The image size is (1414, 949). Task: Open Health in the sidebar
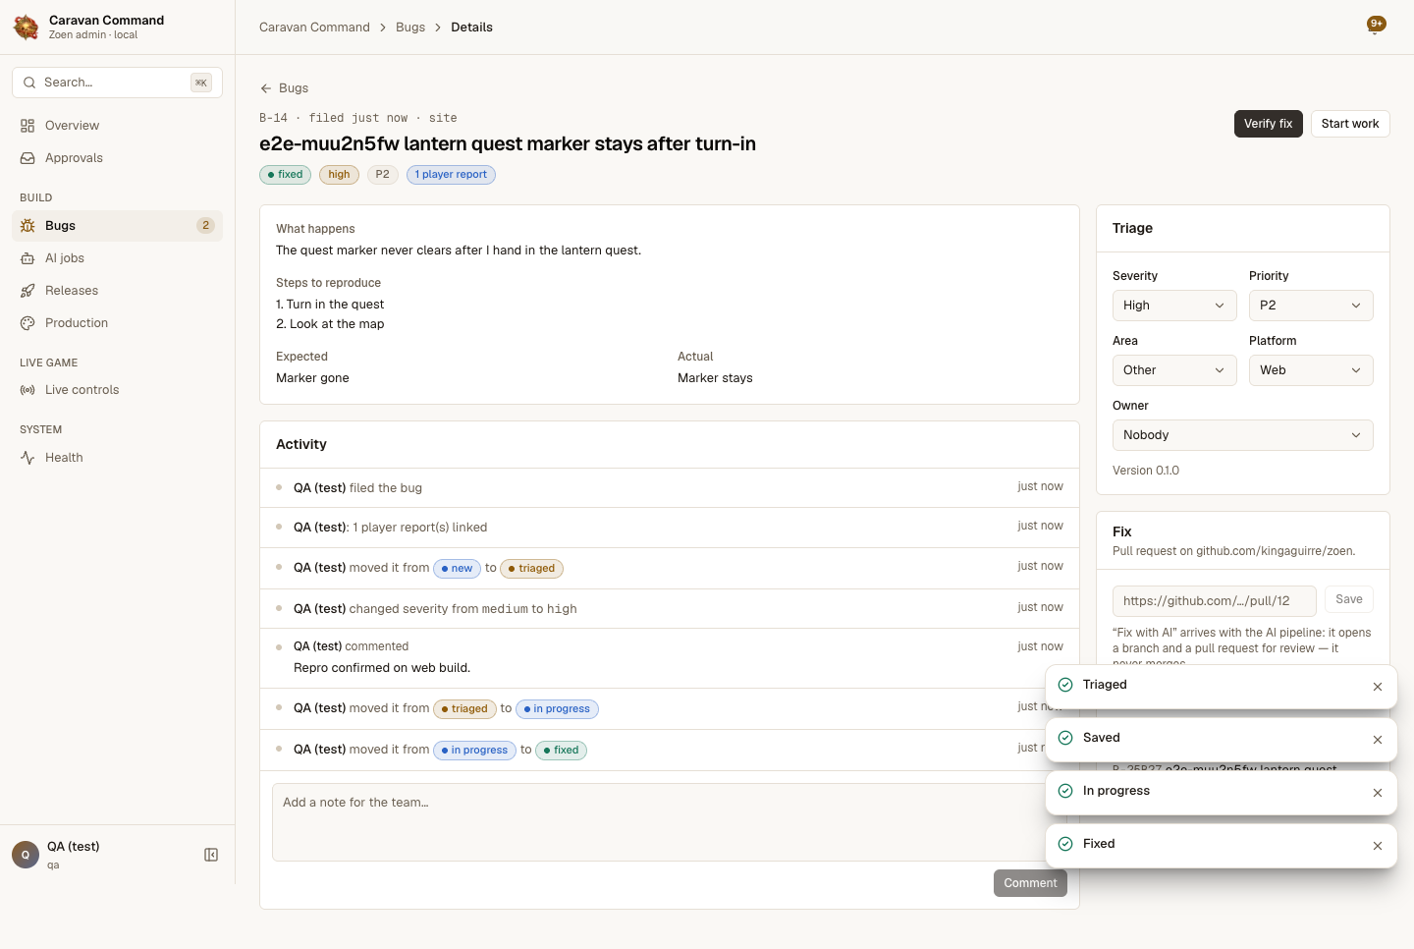click(118, 458)
